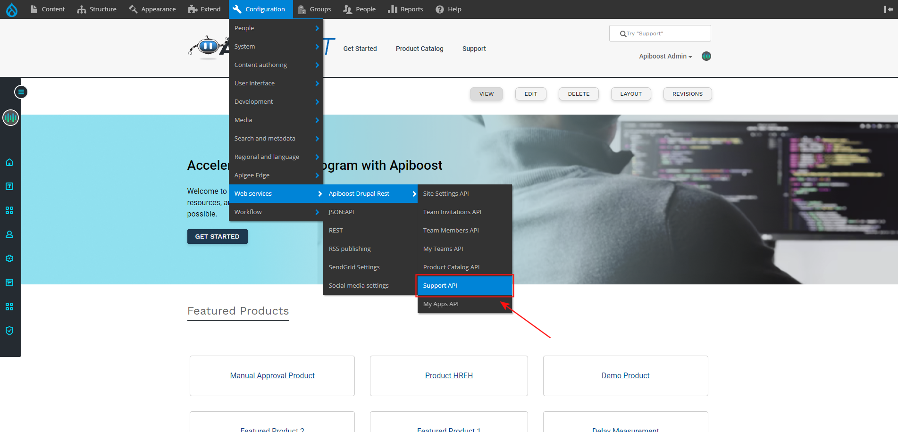
Task: Open the Demo Product link
Action: [626, 375]
